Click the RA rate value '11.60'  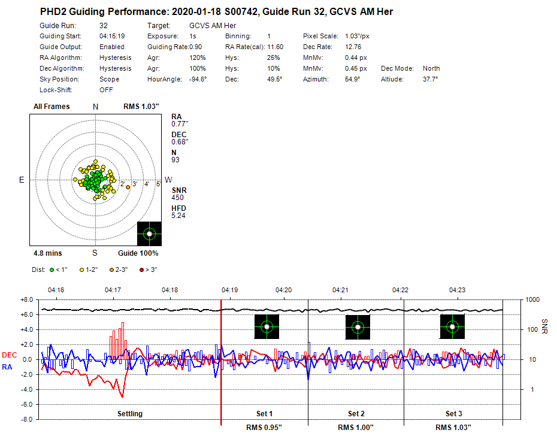[x=276, y=47]
